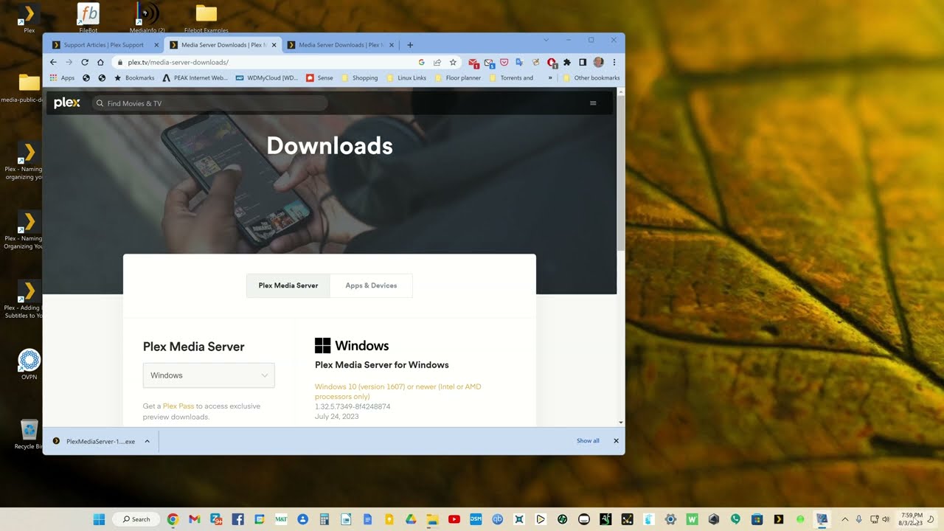Viewport: 944px width, 531px height.
Task: Open the Floor planner bookmarks folder
Action: point(458,77)
